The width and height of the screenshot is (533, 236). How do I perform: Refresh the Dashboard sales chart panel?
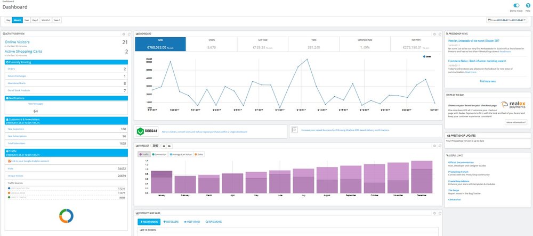click(440, 33)
